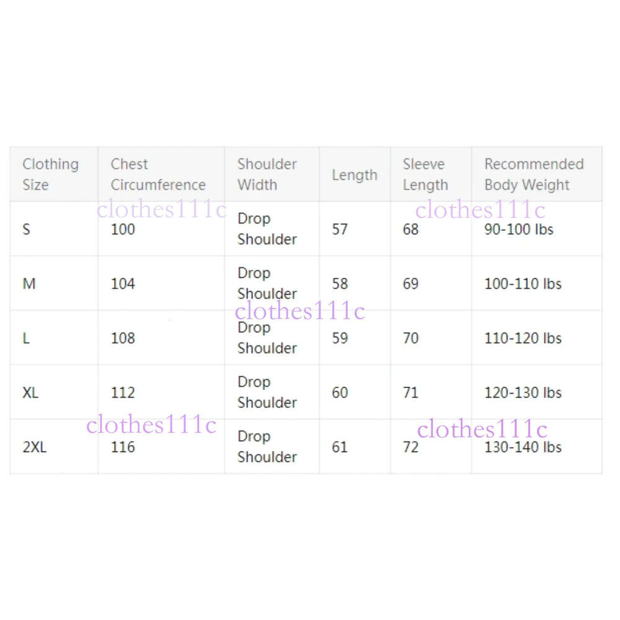Click the 110-120 lbs weight cell
Screen dimensions: 620x620
(x=523, y=338)
